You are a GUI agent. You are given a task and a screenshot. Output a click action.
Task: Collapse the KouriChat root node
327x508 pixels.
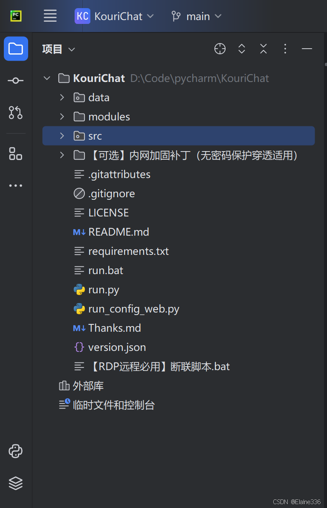[x=47, y=78]
